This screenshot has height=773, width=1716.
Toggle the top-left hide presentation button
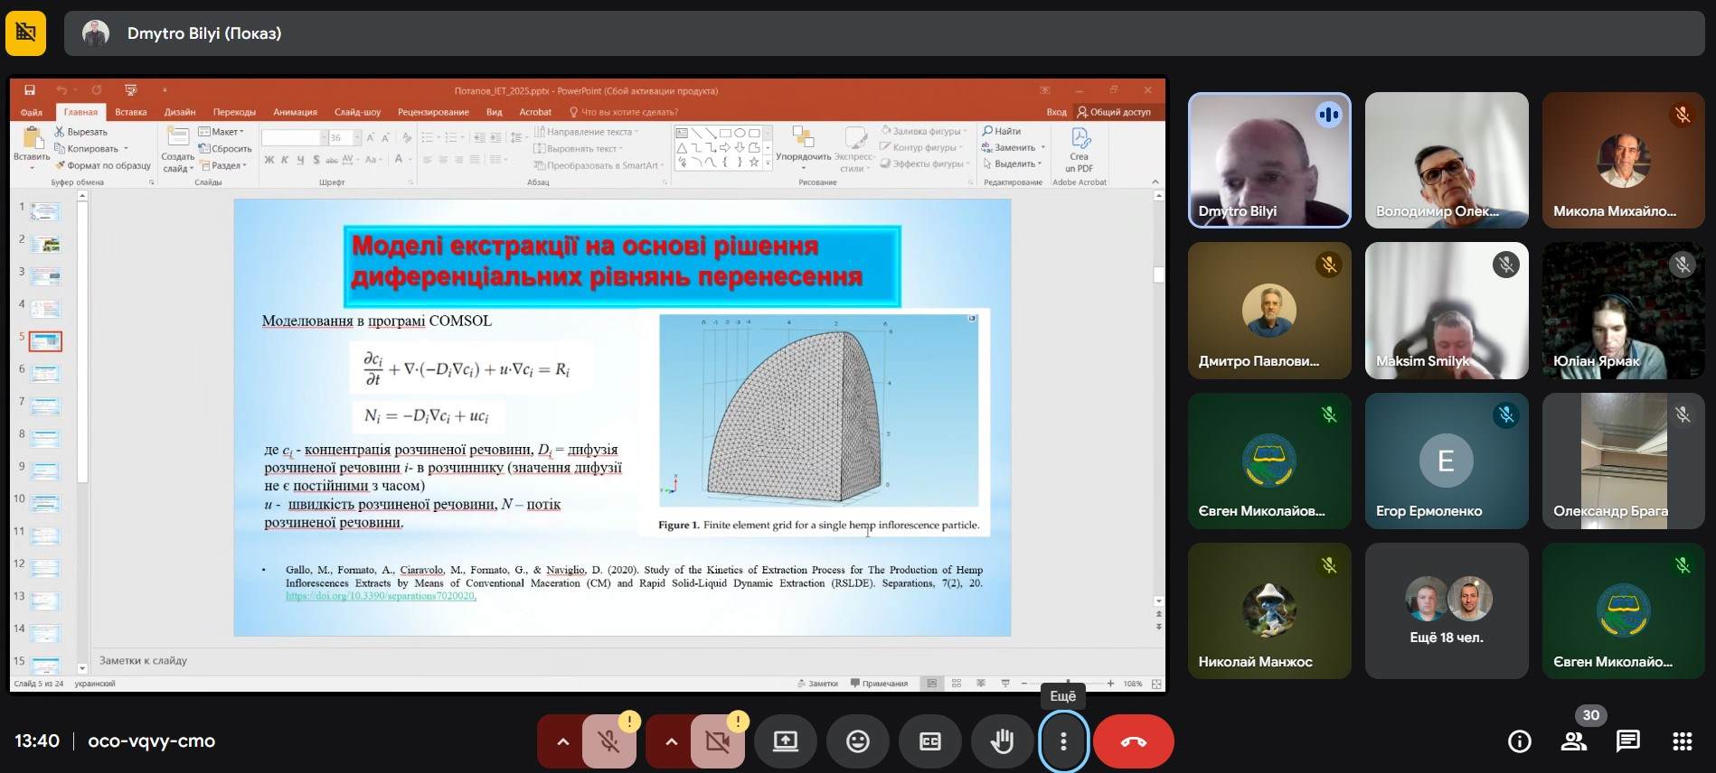click(x=25, y=33)
